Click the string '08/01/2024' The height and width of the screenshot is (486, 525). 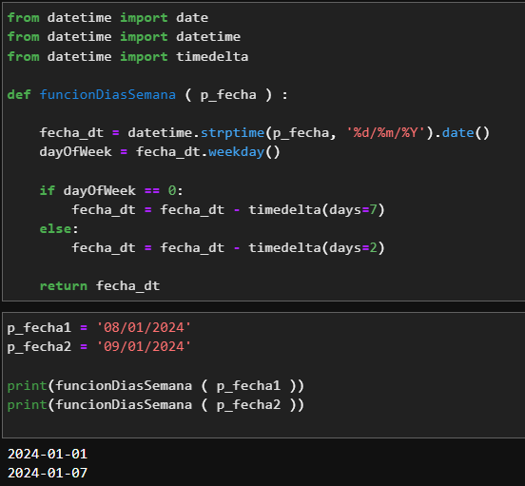144,327
